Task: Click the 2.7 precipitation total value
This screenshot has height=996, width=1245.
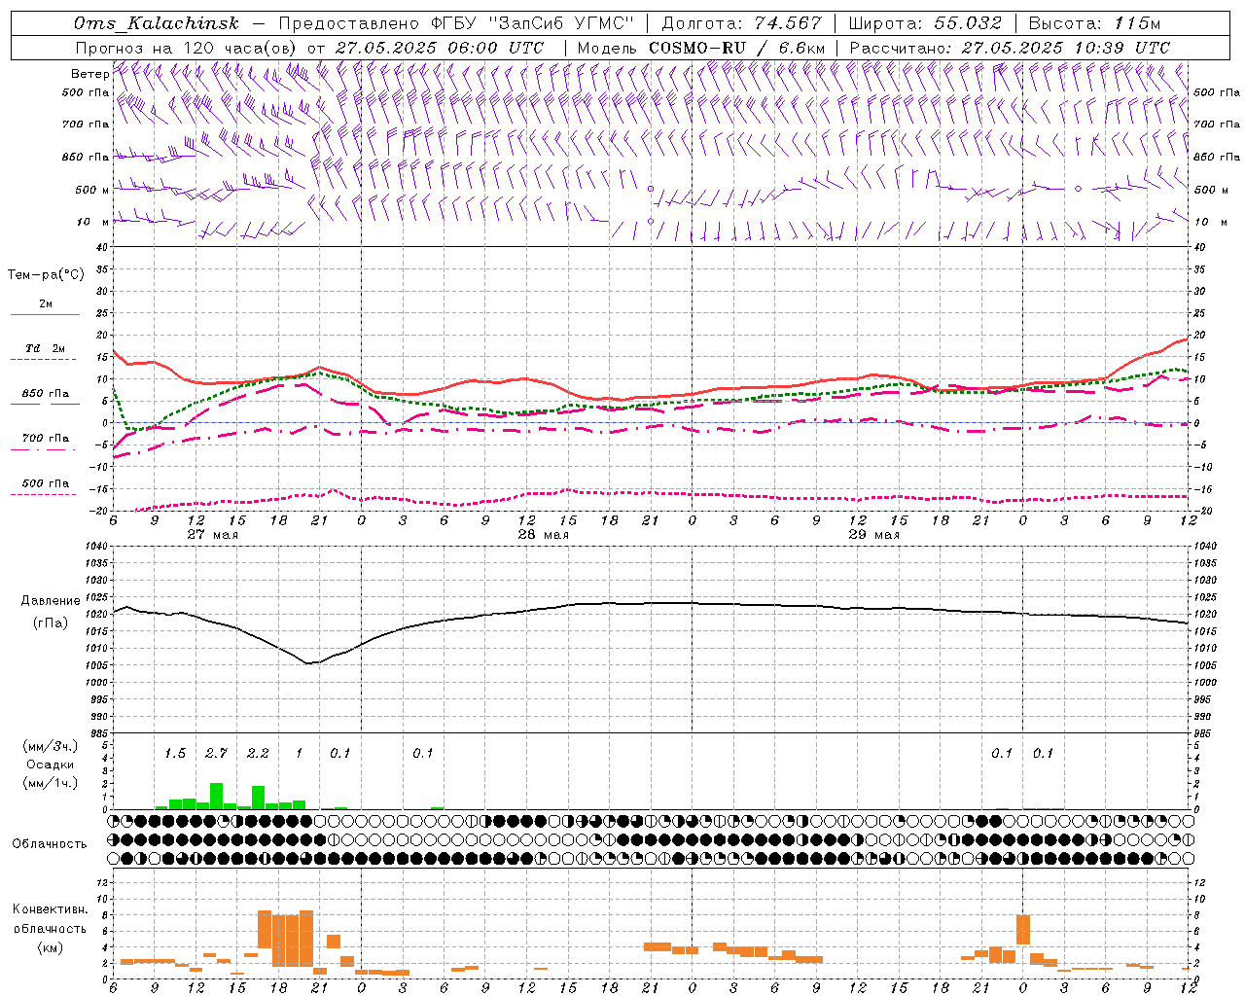Action: point(216,753)
